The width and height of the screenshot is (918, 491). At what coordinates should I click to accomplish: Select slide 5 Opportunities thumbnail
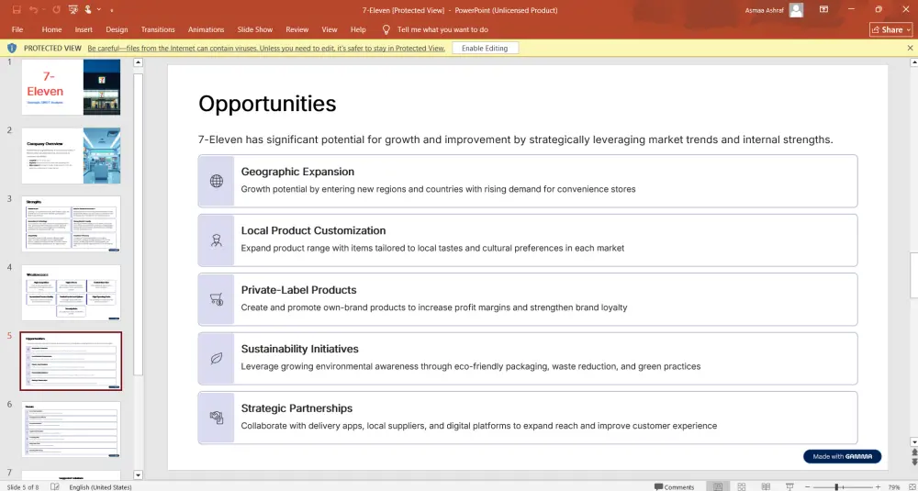tap(71, 361)
